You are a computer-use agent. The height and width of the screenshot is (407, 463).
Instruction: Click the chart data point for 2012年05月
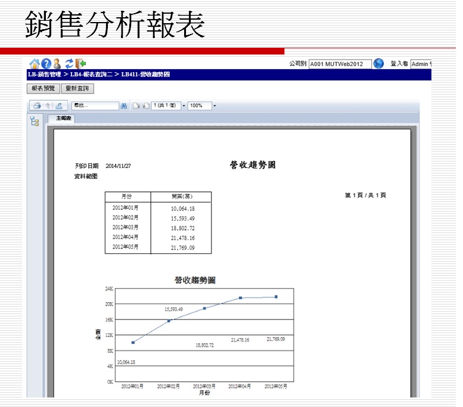pyautogui.click(x=276, y=297)
